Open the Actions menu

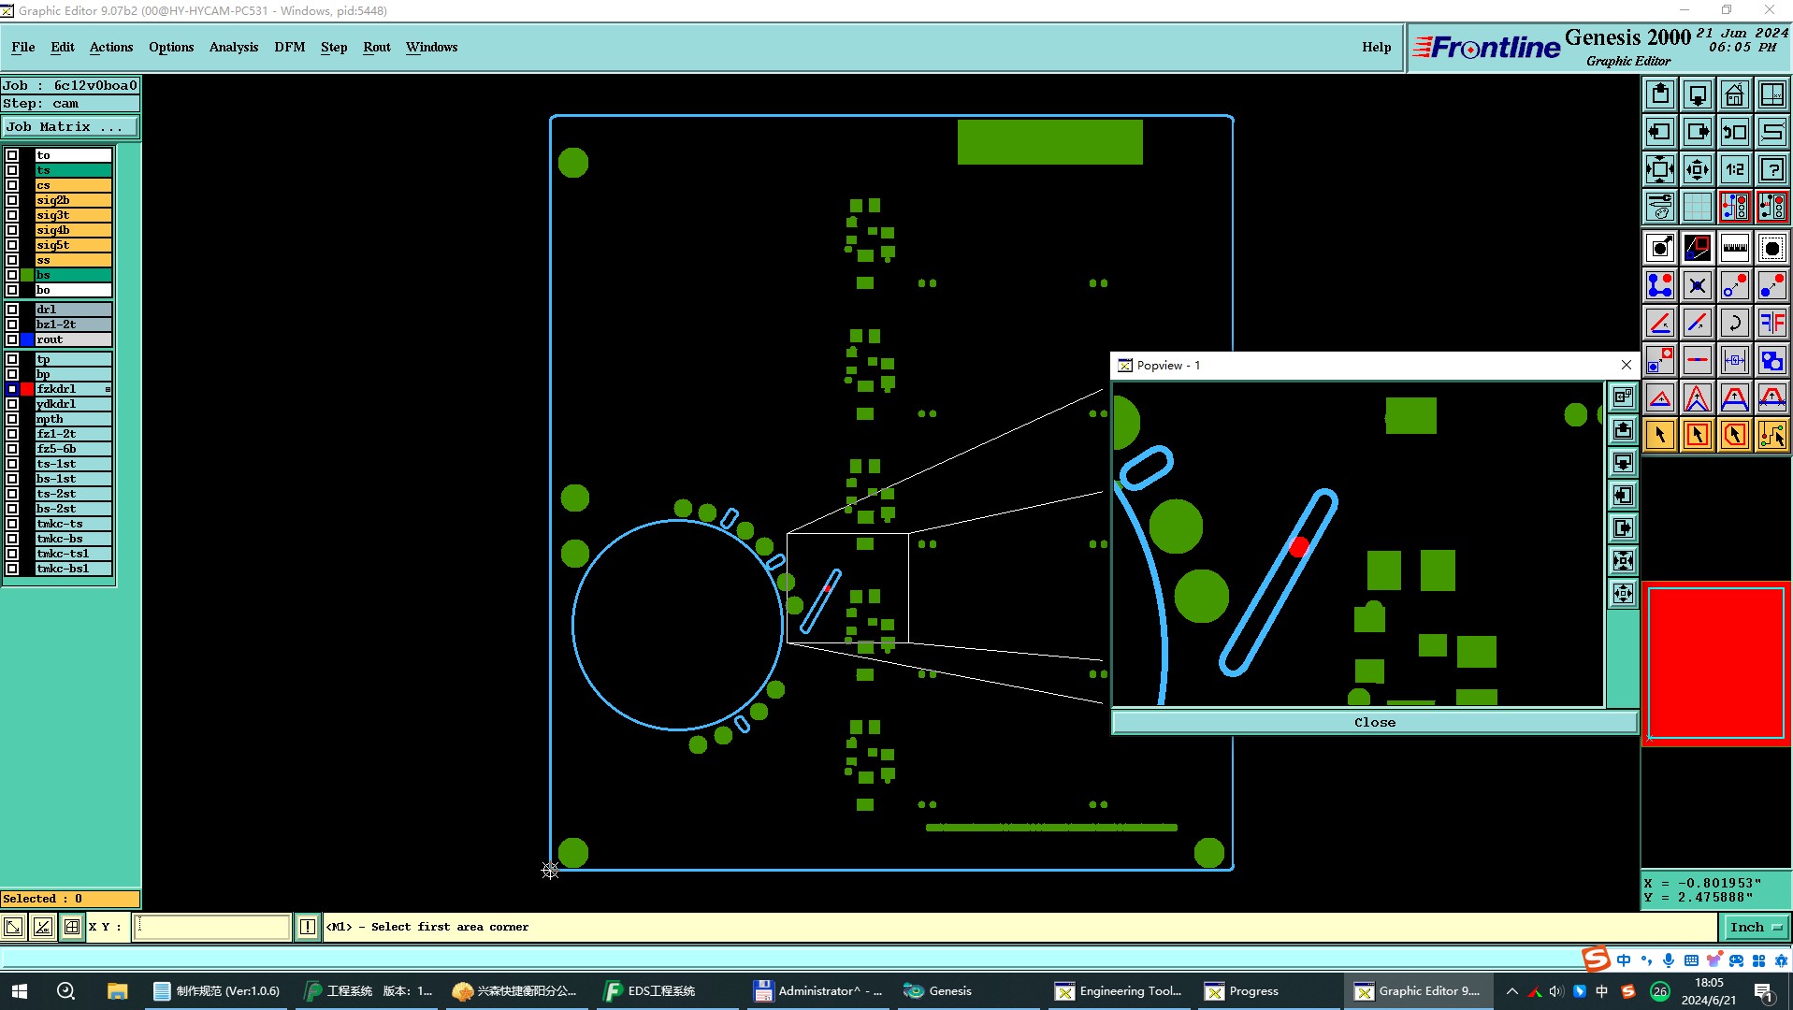click(111, 47)
